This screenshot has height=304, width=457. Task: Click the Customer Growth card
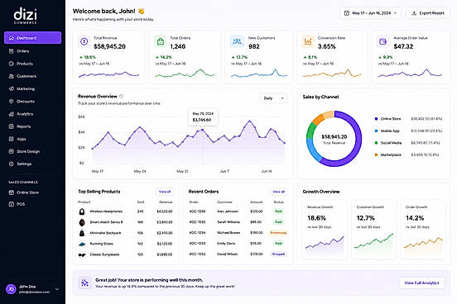point(373,229)
